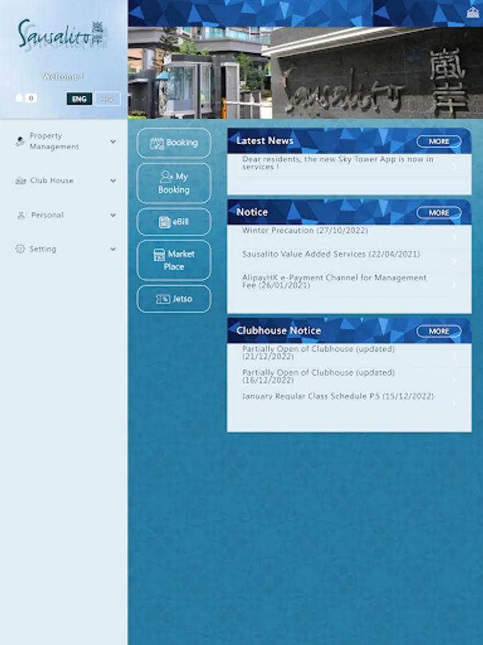Click the Property Management sidebar icon

coord(20,141)
